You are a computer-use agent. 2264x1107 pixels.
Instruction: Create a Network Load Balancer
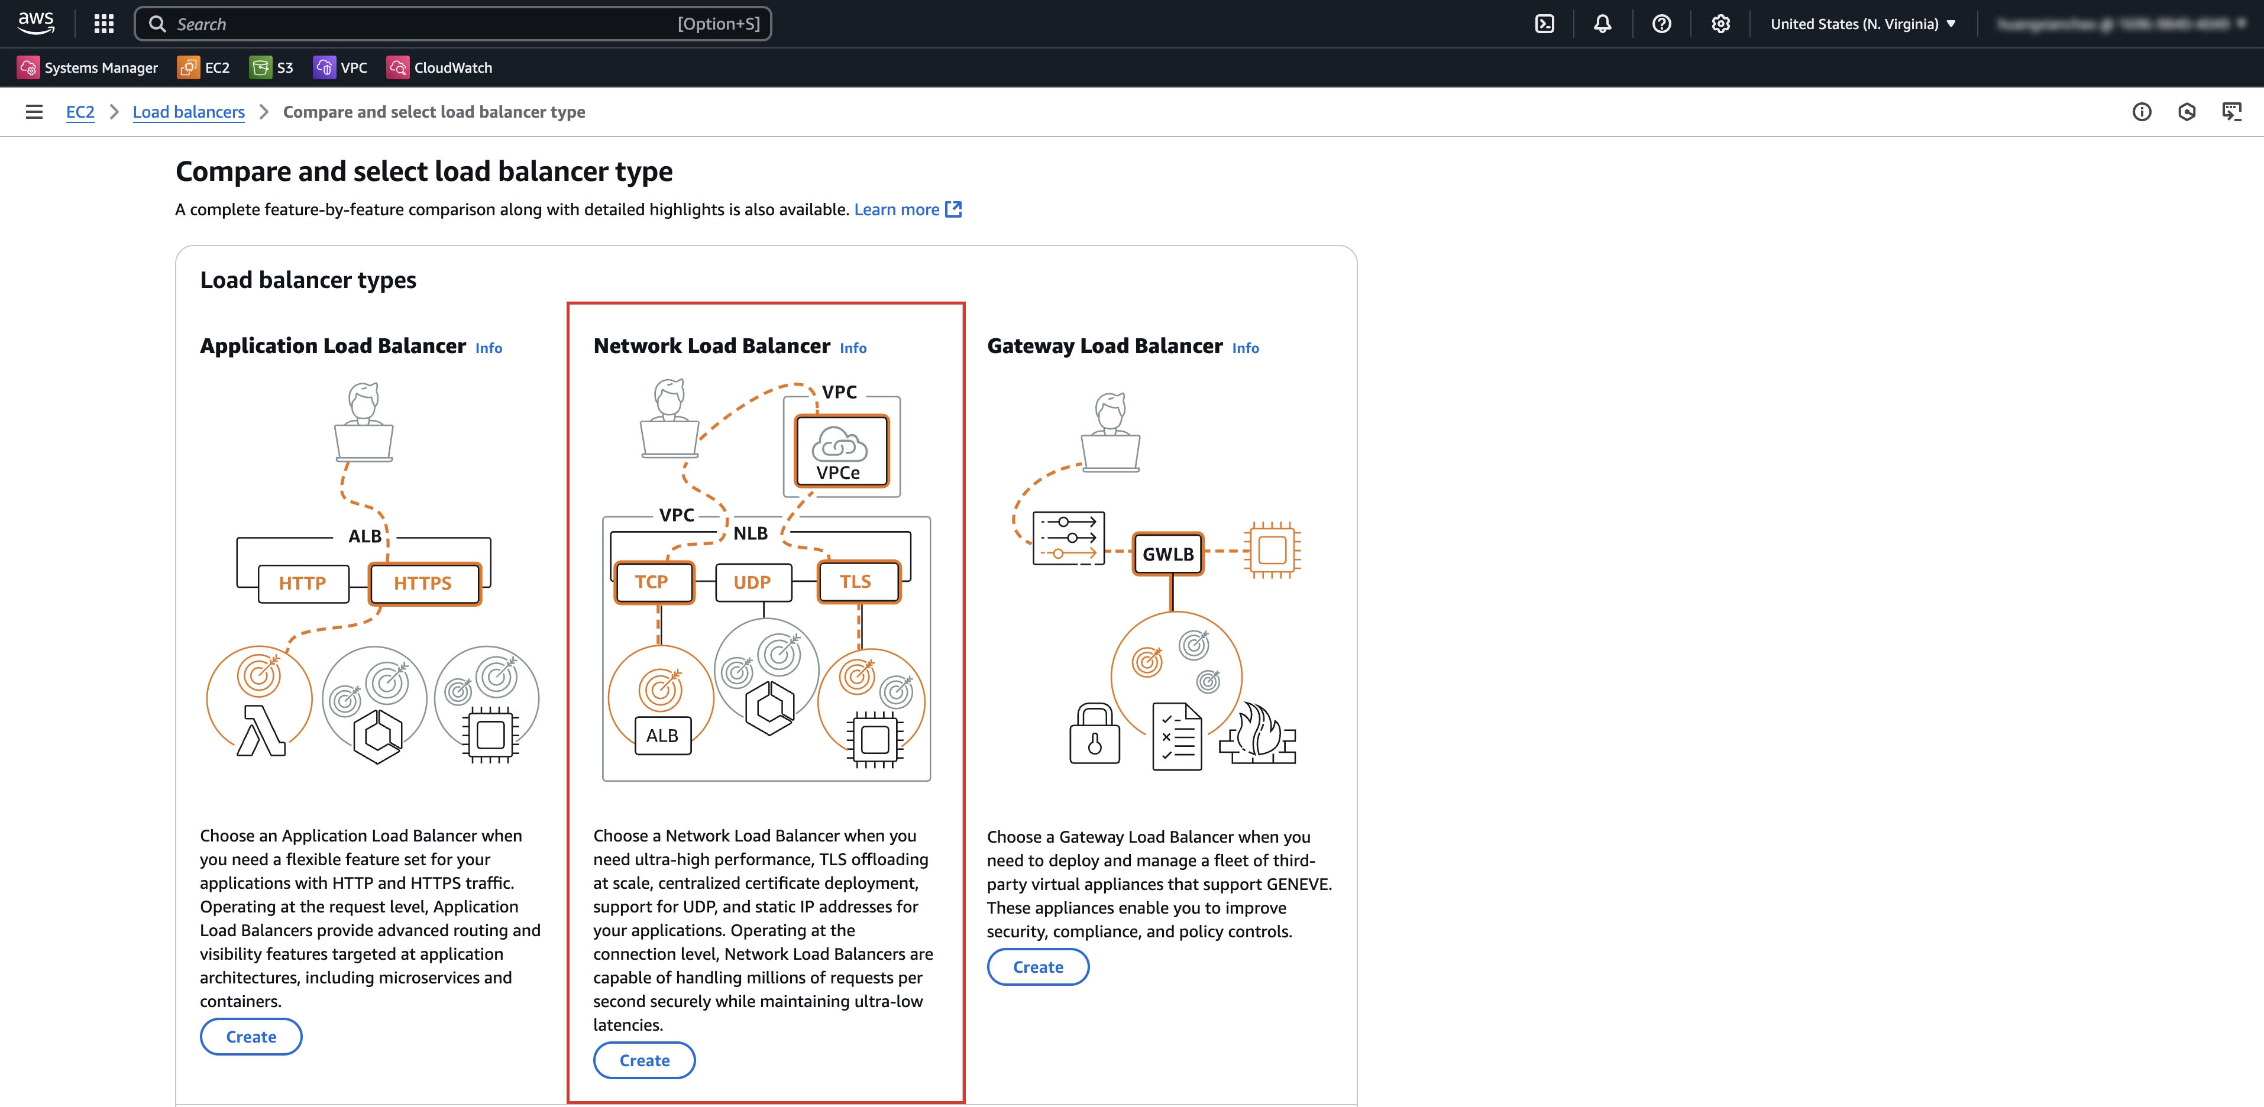pos(644,1060)
